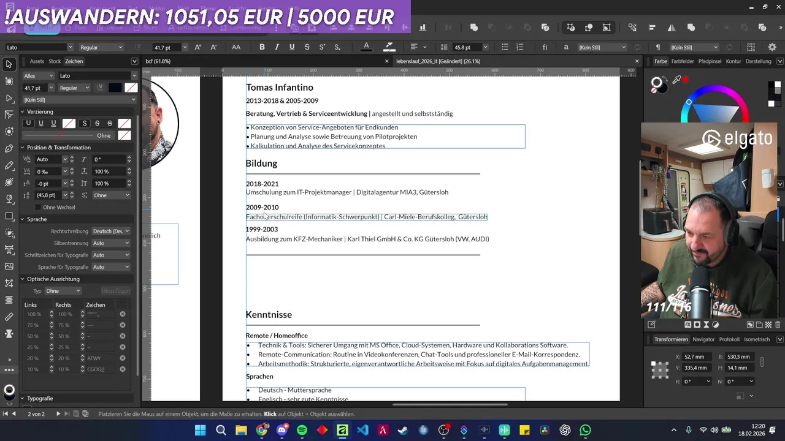Click the dark text fill color swatch
The image size is (785, 441).
tap(115, 88)
